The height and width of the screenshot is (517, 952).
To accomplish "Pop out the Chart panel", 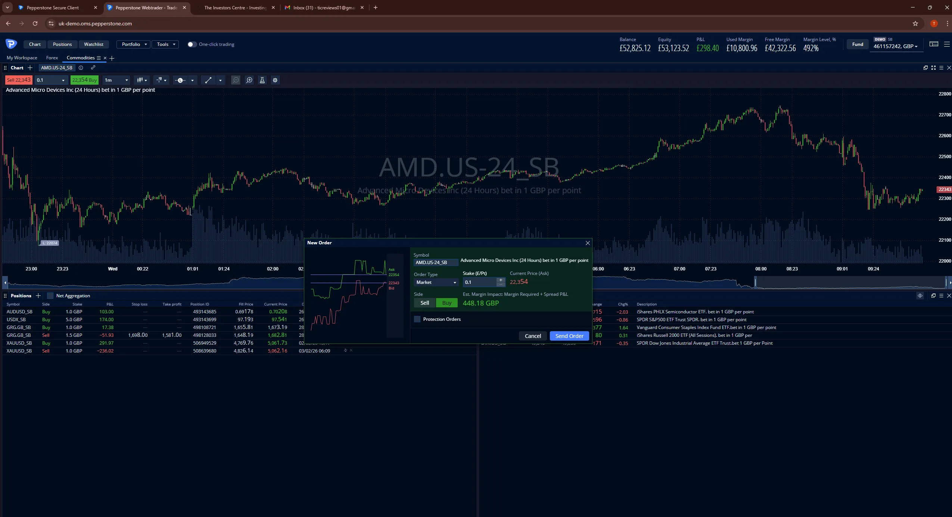I will tap(925, 68).
